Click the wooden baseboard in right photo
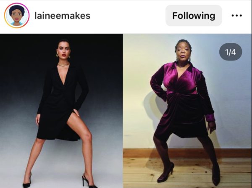252x188 pixels. (187, 153)
